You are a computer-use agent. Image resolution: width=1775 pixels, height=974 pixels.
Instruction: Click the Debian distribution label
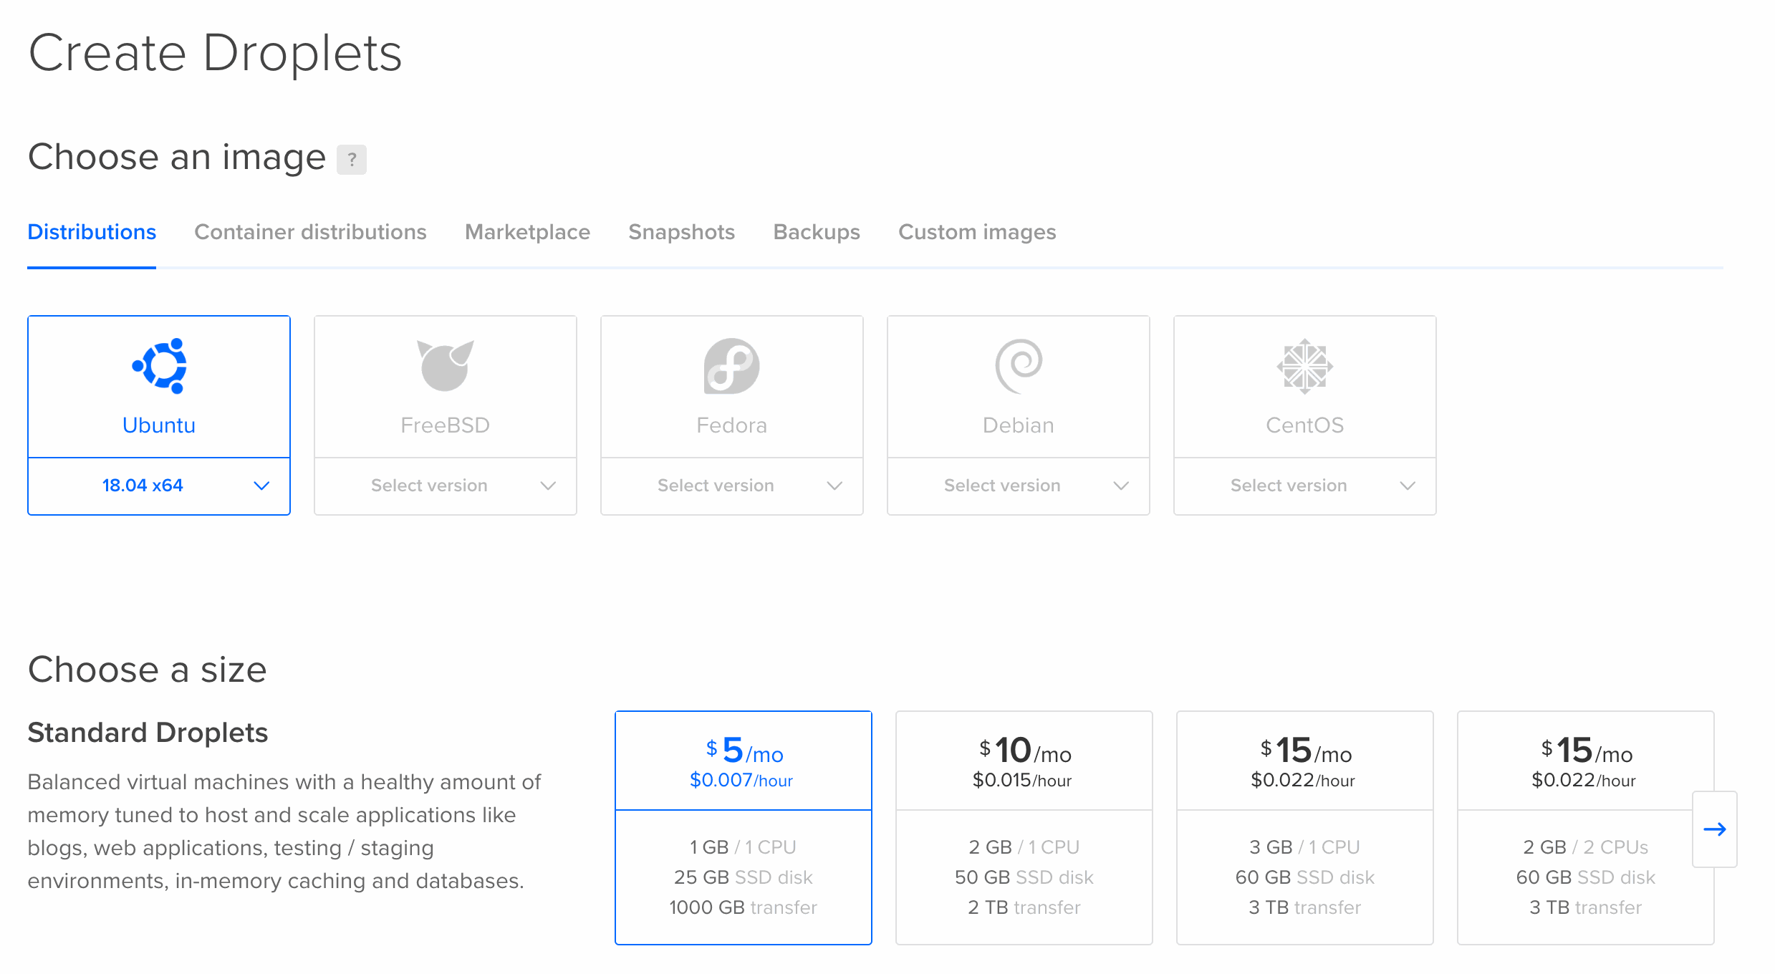click(1019, 425)
